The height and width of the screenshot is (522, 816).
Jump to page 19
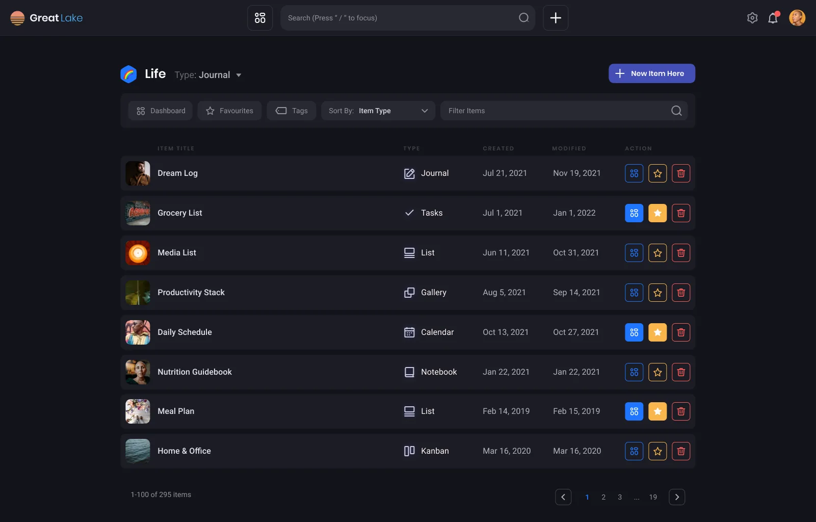click(653, 497)
